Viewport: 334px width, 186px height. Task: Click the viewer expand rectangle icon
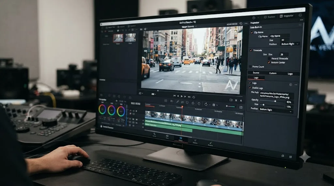(231, 100)
